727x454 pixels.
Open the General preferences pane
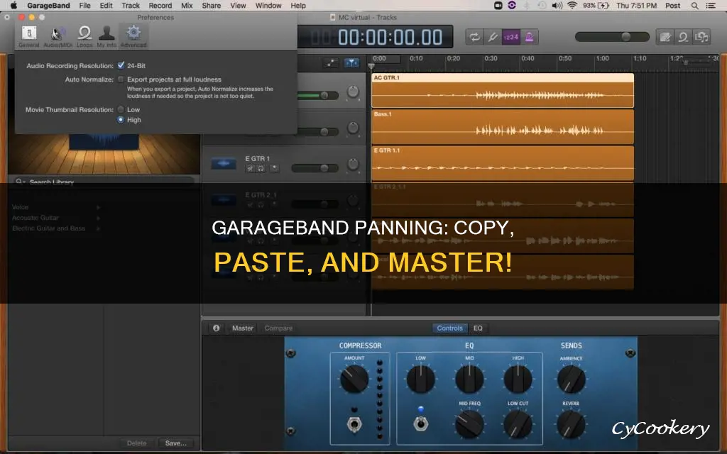point(28,37)
